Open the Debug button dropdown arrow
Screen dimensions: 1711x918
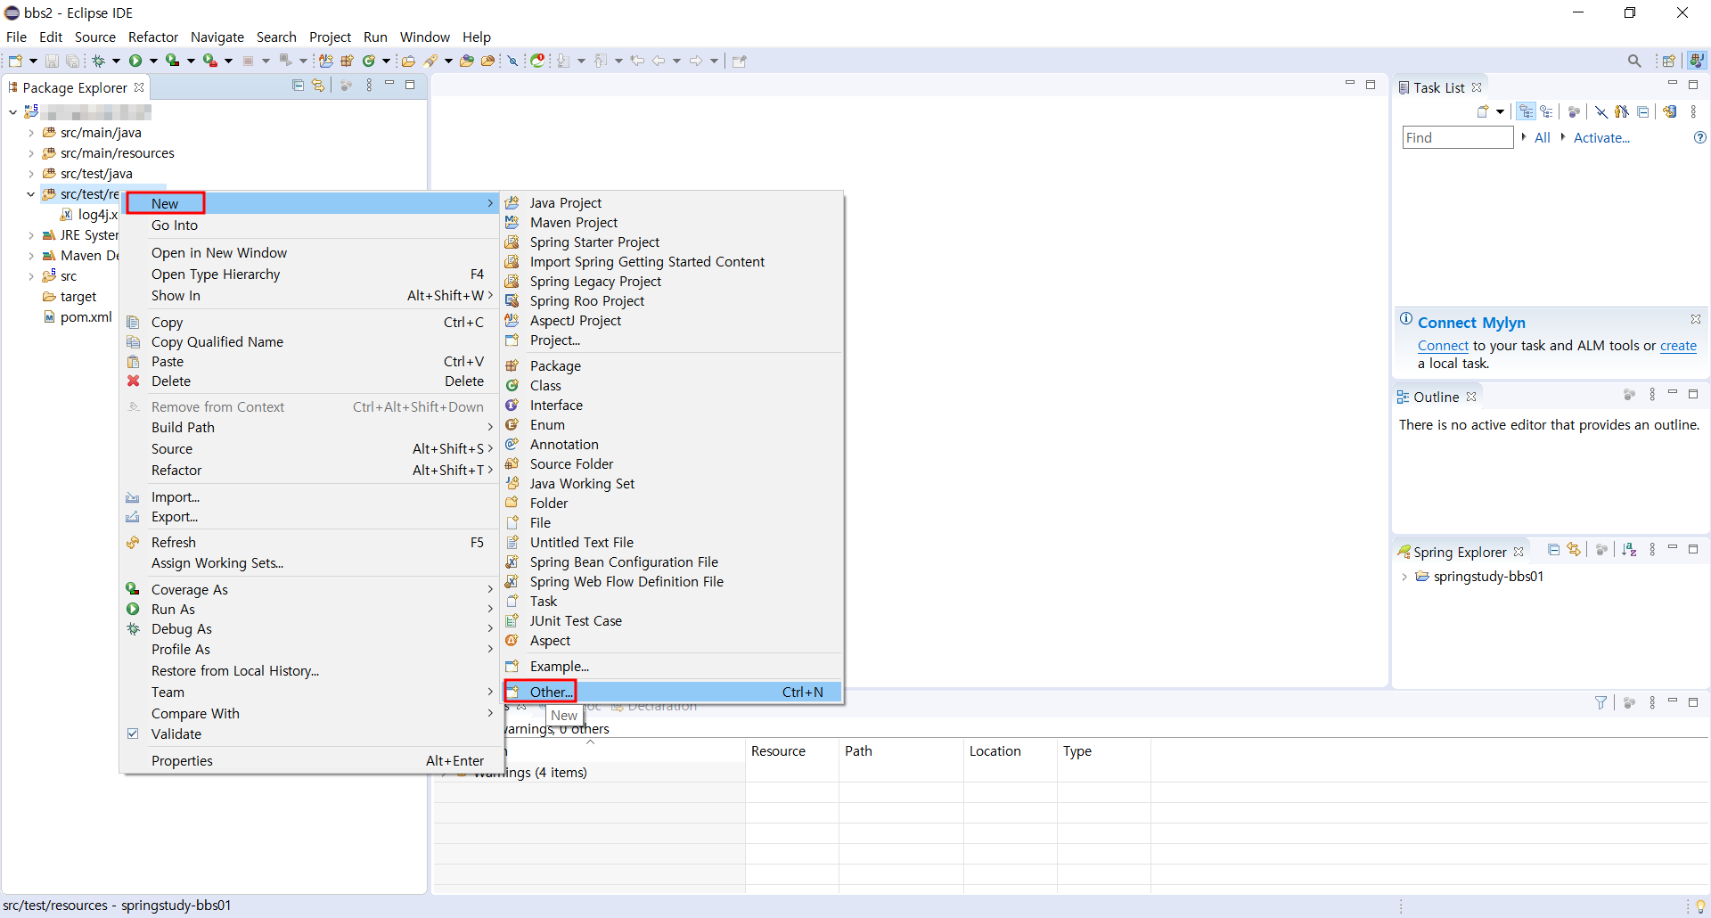click(x=116, y=61)
